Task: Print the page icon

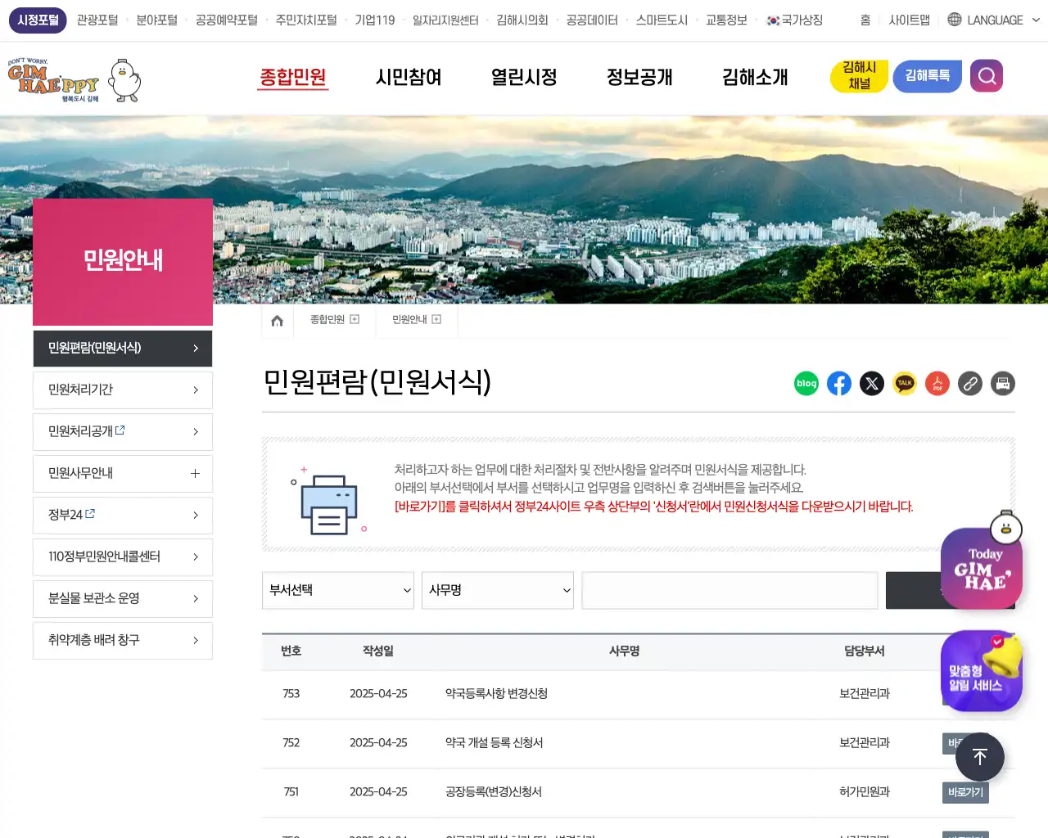Action: [1003, 384]
